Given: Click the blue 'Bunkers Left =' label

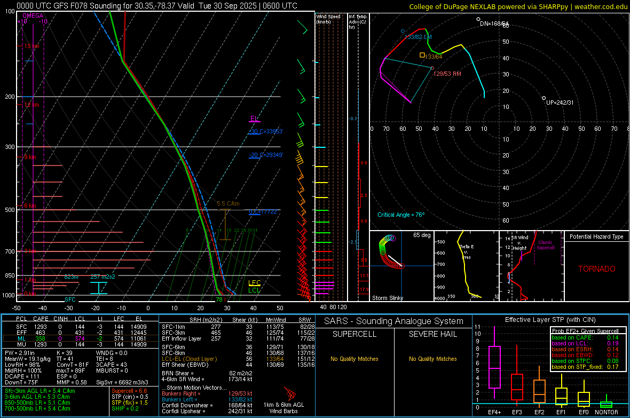Looking at the screenshot, I should click(179, 399).
